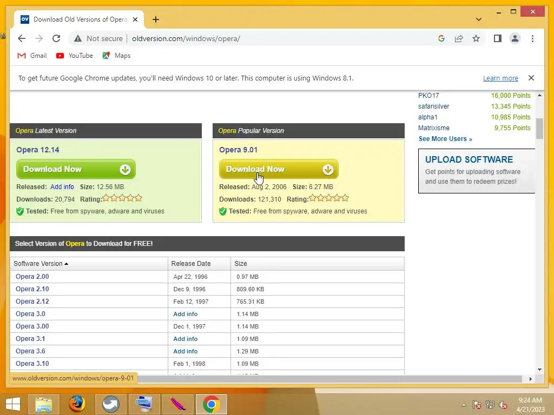Open a new tab
Screen dimensions: 554x415
click(156, 19)
